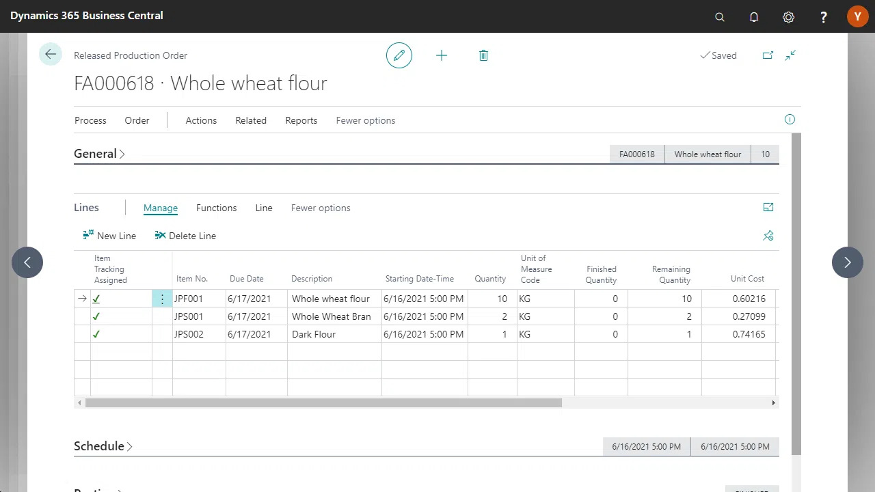Expand the Schedule section
Screen dimensions: 875x492
[103, 446]
